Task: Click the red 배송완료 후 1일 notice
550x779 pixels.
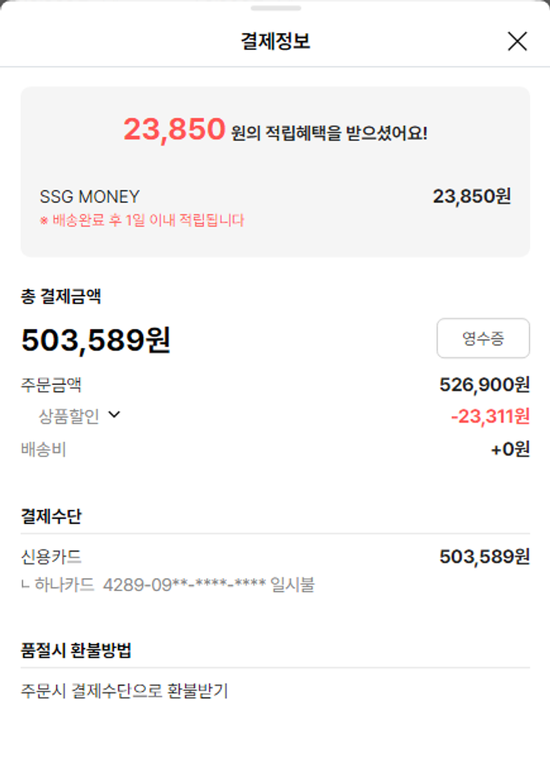Action: click(x=142, y=220)
